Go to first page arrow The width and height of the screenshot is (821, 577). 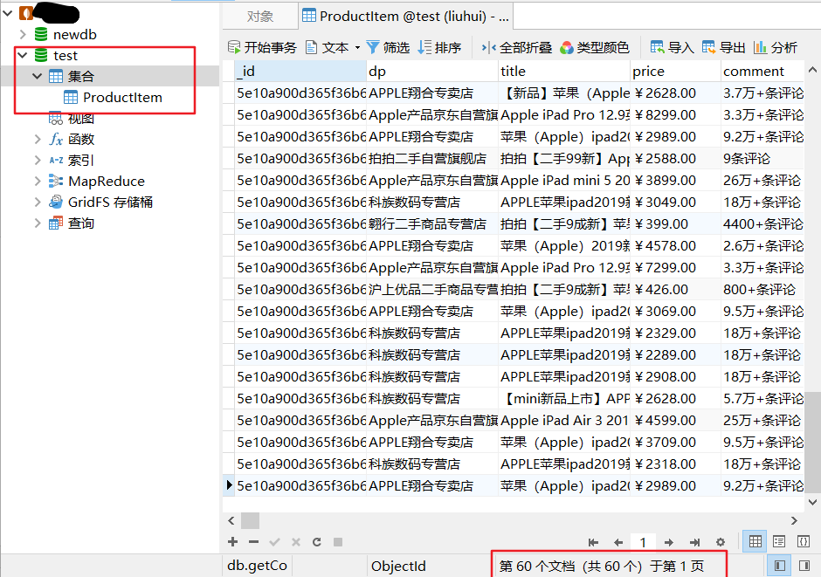593,542
